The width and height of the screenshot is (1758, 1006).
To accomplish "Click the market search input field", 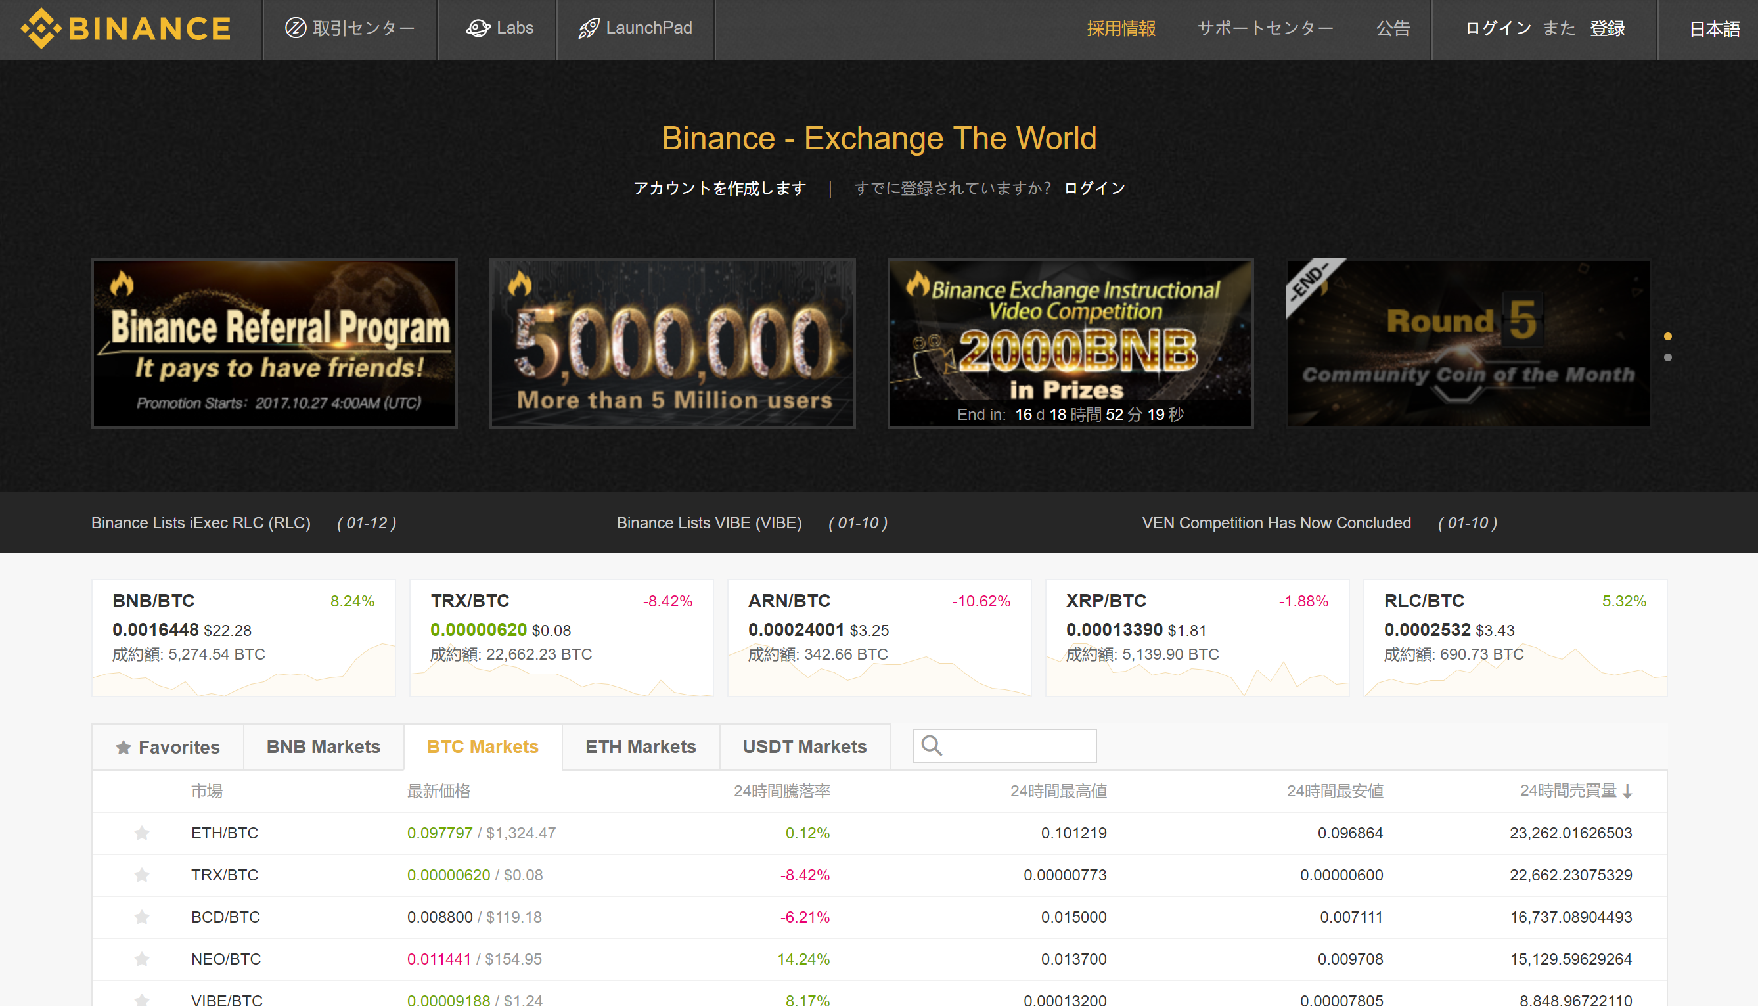I will point(1004,746).
